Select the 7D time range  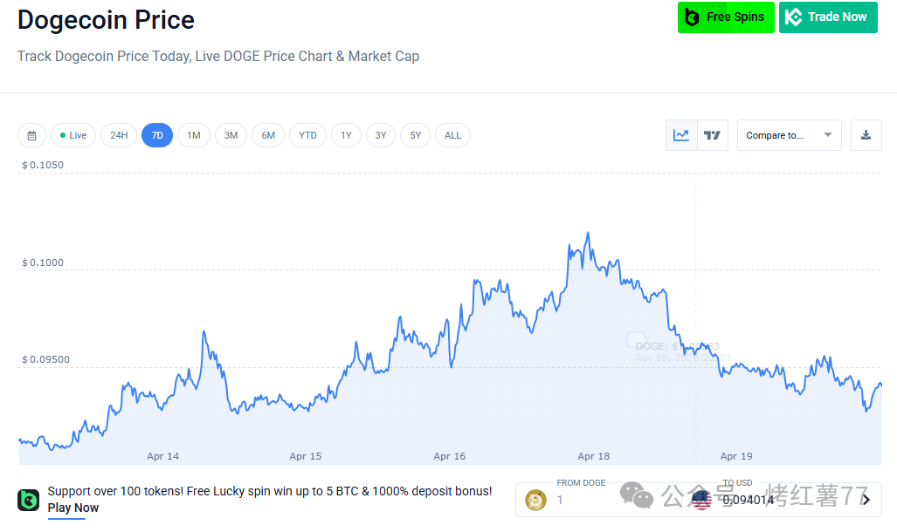[157, 135]
